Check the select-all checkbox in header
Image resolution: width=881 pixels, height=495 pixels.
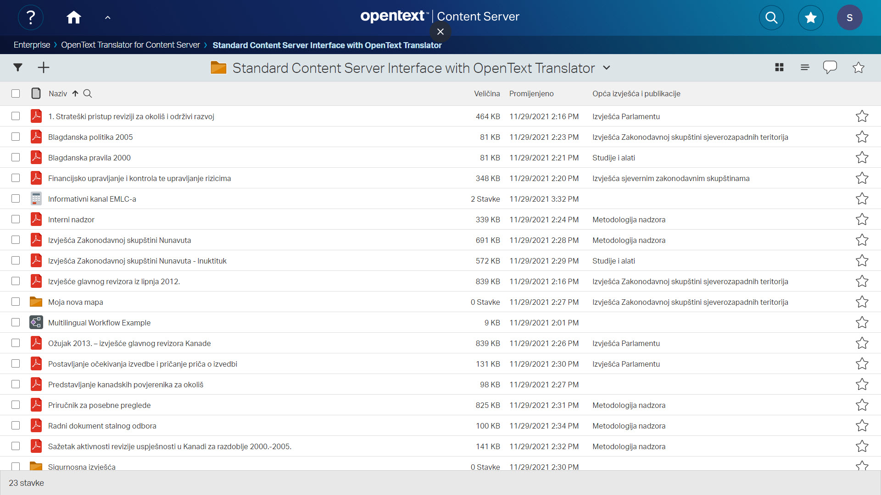point(16,93)
